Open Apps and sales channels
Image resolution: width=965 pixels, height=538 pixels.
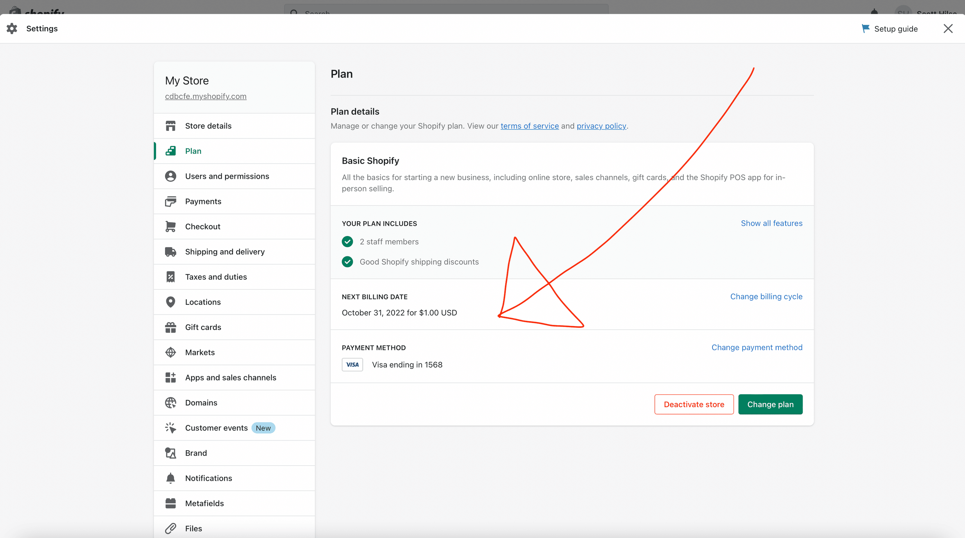[234, 378]
